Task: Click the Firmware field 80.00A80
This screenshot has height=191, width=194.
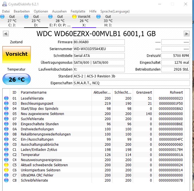Action: pyautogui.click(x=99, y=42)
